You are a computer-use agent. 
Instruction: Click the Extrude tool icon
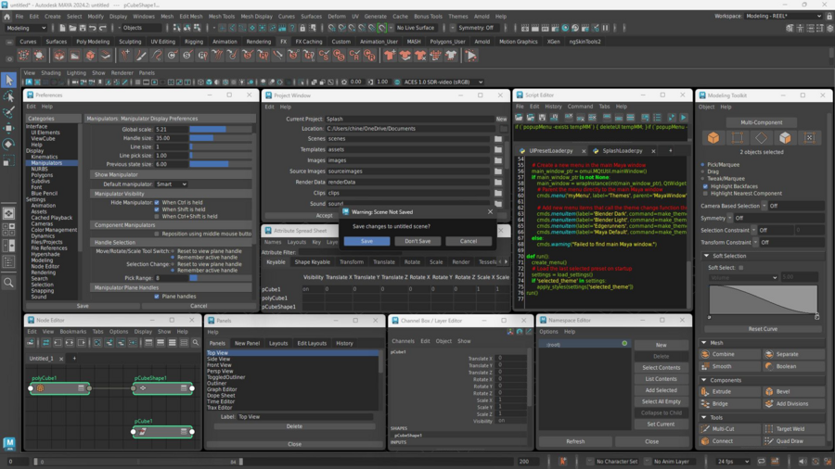tap(706, 392)
